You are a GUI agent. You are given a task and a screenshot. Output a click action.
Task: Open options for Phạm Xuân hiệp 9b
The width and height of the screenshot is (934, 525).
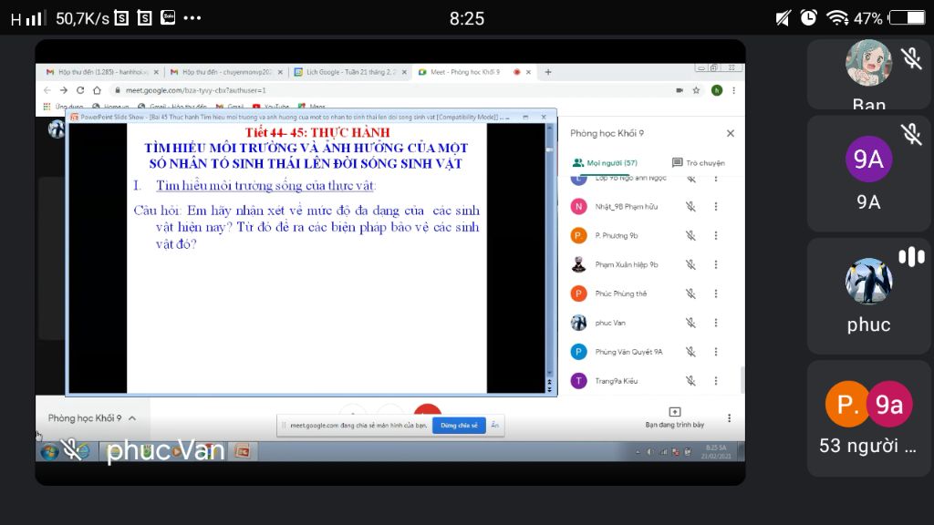[x=716, y=264]
